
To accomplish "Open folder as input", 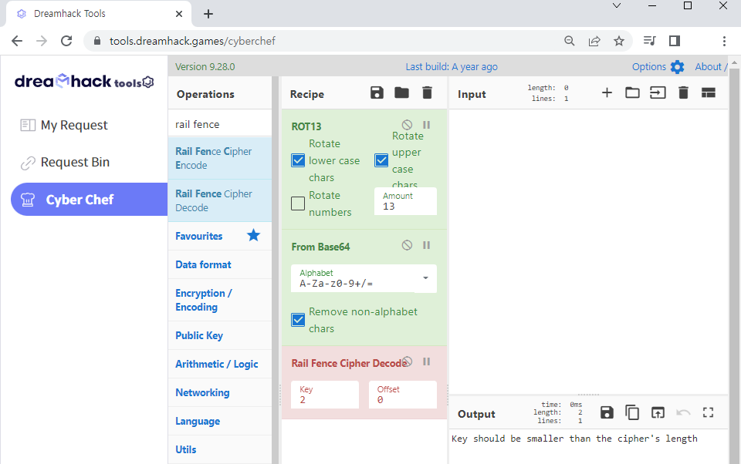I will tap(632, 92).
